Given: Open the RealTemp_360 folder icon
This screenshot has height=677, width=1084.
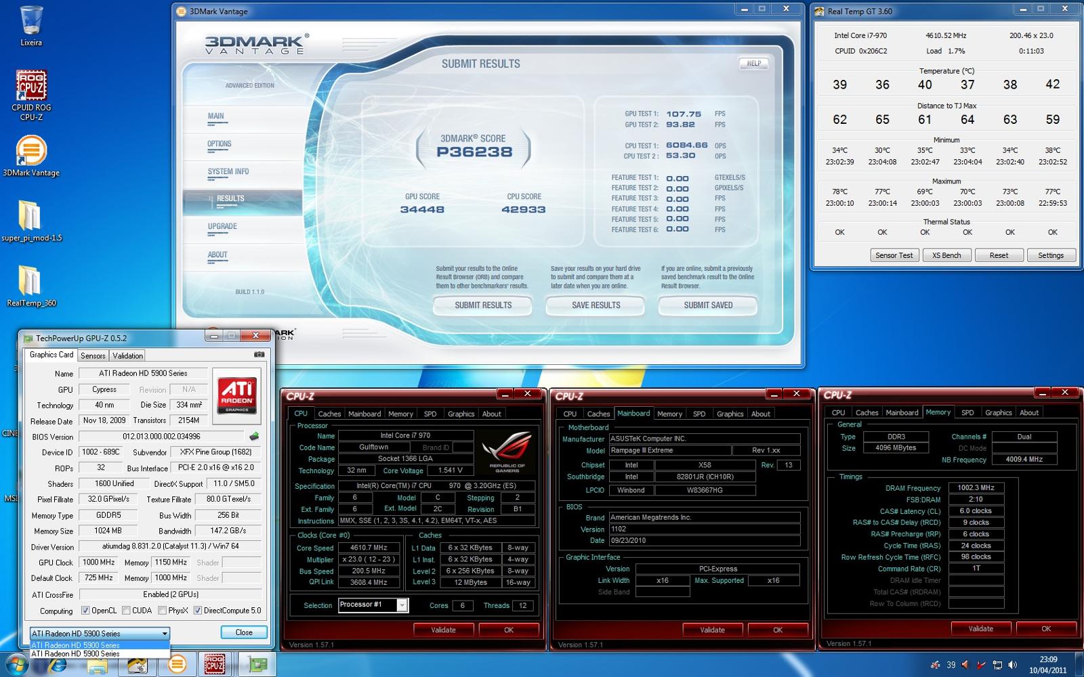Looking at the screenshot, I should pos(31,284).
